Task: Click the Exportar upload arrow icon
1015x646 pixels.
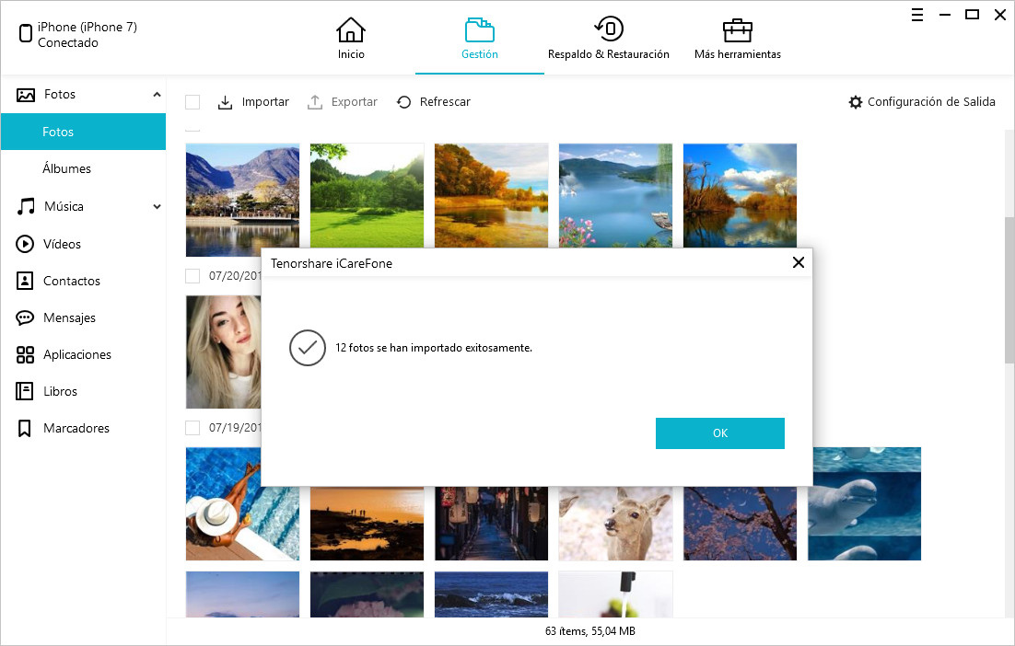Action: tap(315, 102)
